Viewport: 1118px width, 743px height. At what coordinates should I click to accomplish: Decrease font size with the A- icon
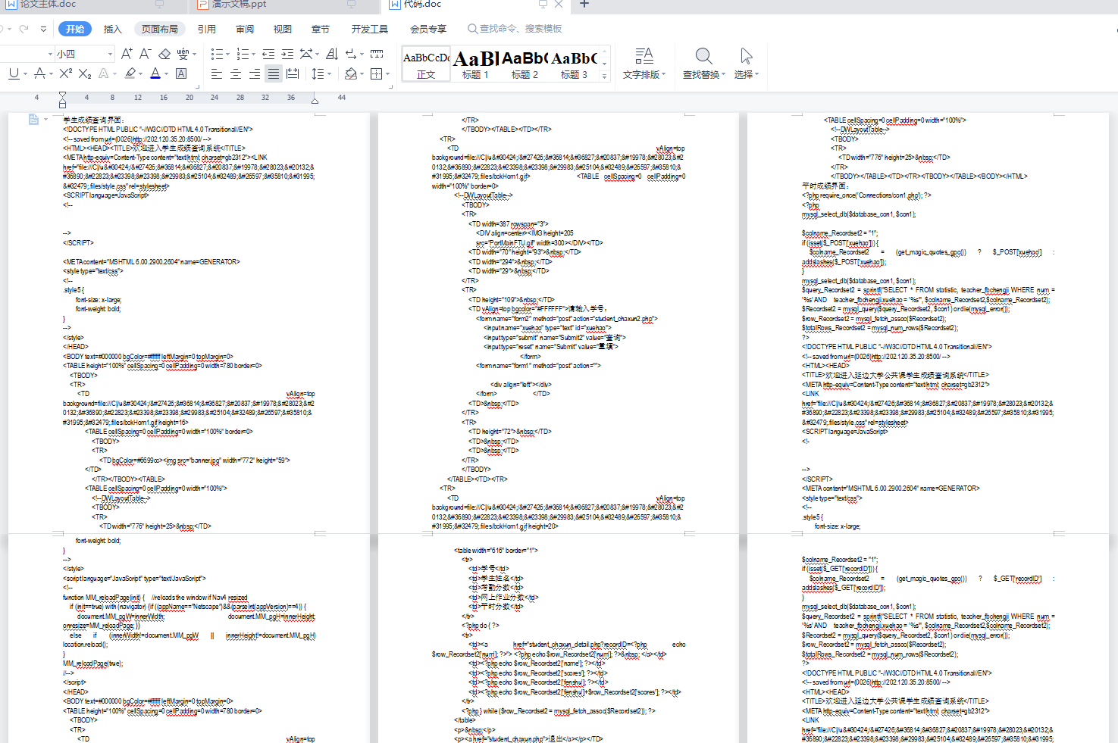click(x=145, y=54)
